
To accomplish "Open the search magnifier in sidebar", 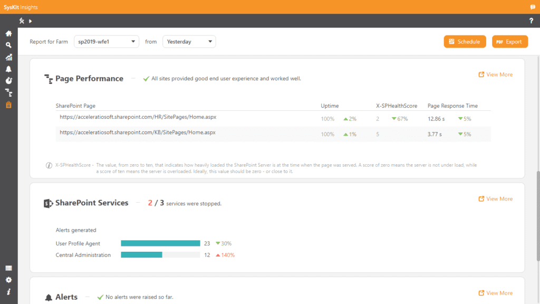I will pos(8,45).
